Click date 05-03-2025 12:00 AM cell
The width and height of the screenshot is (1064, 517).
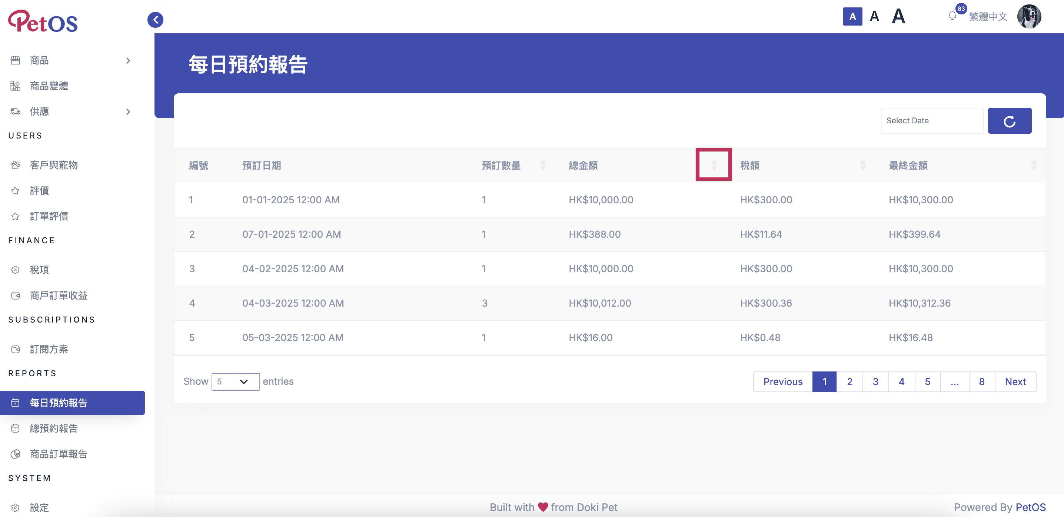click(x=292, y=337)
